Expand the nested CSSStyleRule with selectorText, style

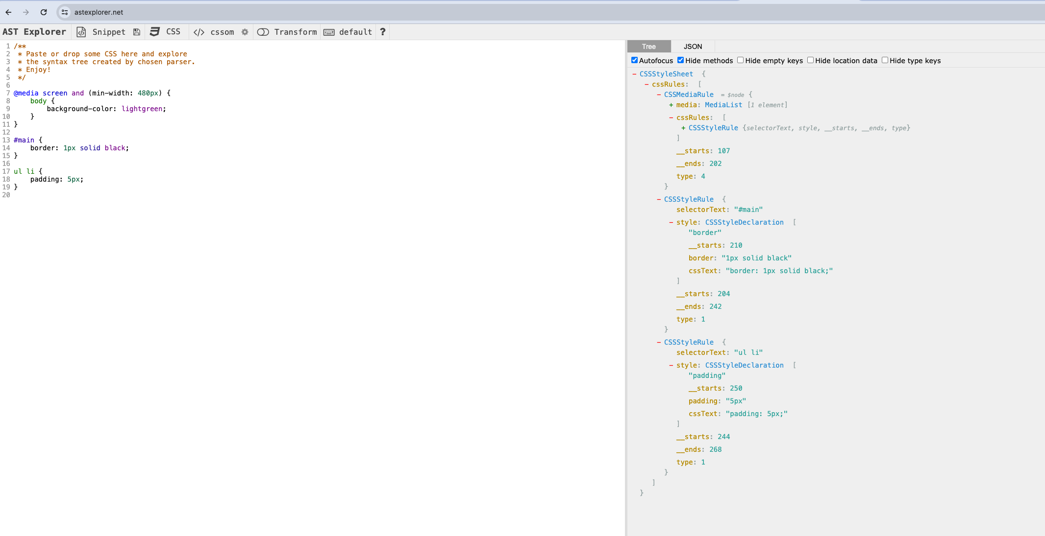683,128
